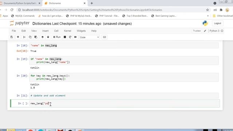The image size is (233, 131).
Task: Interrupt the kernel with the stop icon
Action: (65, 37)
